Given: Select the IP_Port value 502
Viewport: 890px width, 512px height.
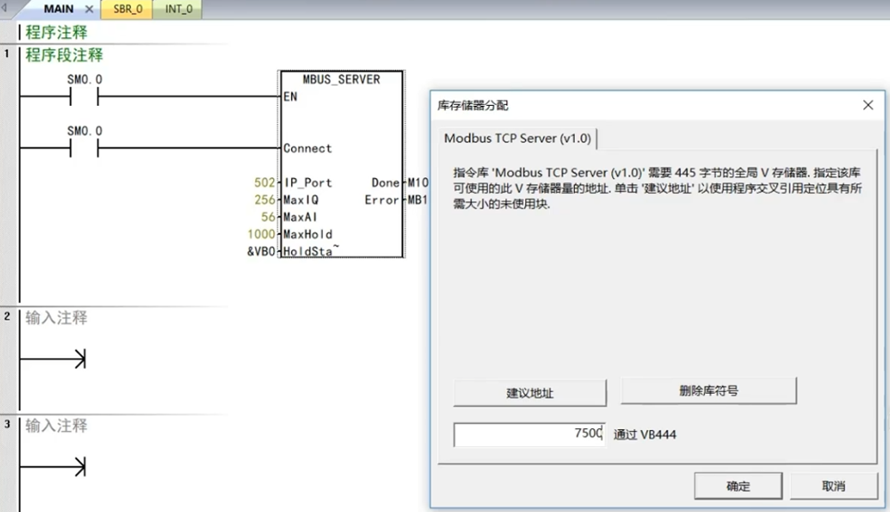Looking at the screenshot, I should pyautogui.click(x=264, y=183).
